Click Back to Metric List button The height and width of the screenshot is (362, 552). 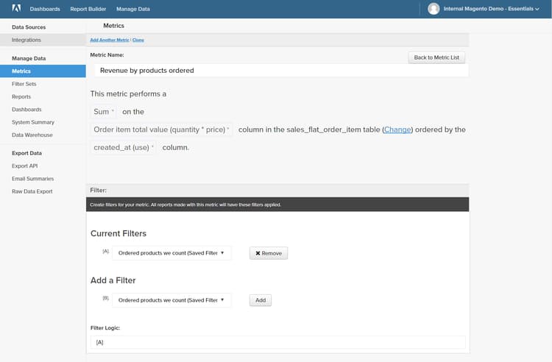tap(436, 57)
